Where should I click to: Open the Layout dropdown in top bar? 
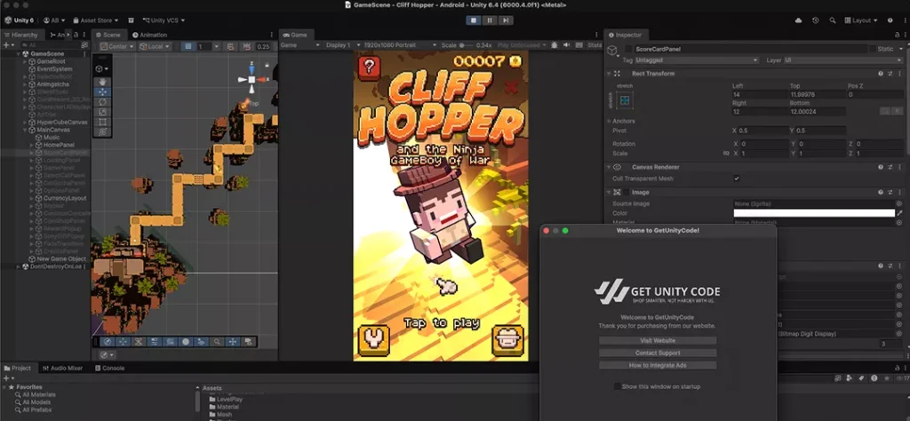tap(860, 20)
